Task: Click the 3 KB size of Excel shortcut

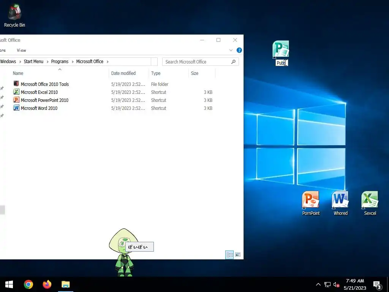Action: (x=208, y=92)
